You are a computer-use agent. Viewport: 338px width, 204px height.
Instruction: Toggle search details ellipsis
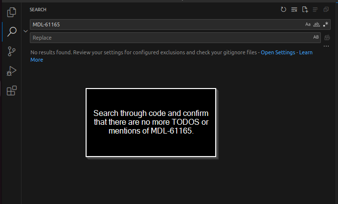click(326, 46)
